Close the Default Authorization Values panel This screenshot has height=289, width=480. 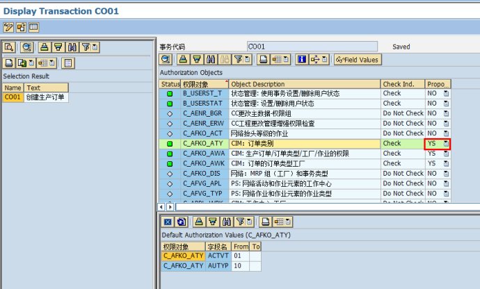click(168, 222)
